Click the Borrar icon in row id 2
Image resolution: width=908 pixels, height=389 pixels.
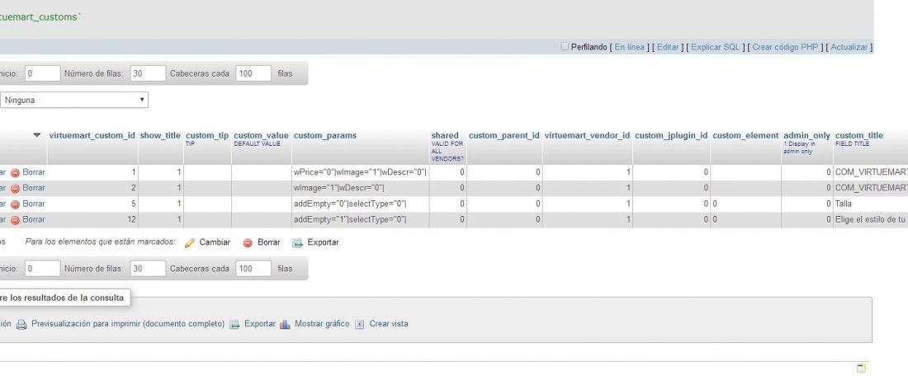pyautogui.click(x=16, y=188)
